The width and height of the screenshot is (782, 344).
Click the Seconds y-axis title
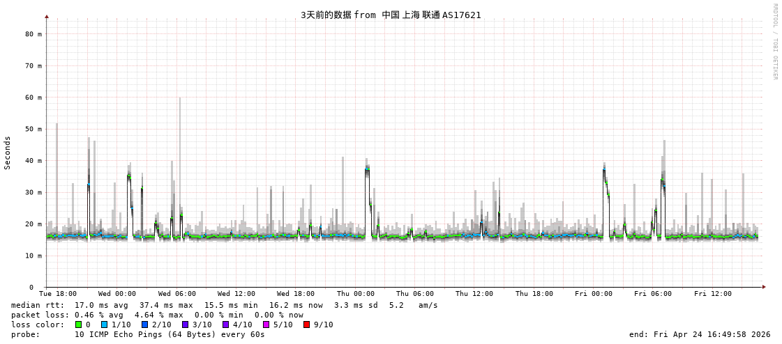pyautogui.click(x=8, y=153)
